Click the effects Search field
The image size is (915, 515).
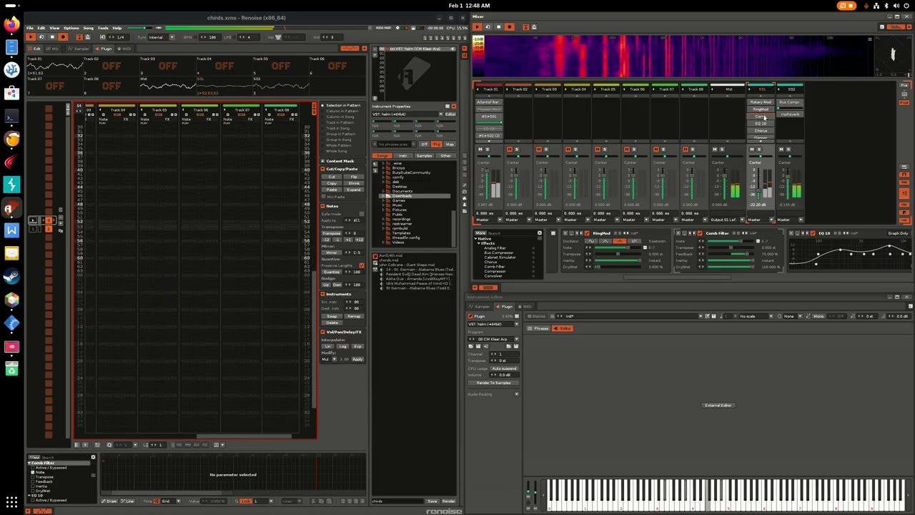512,232
